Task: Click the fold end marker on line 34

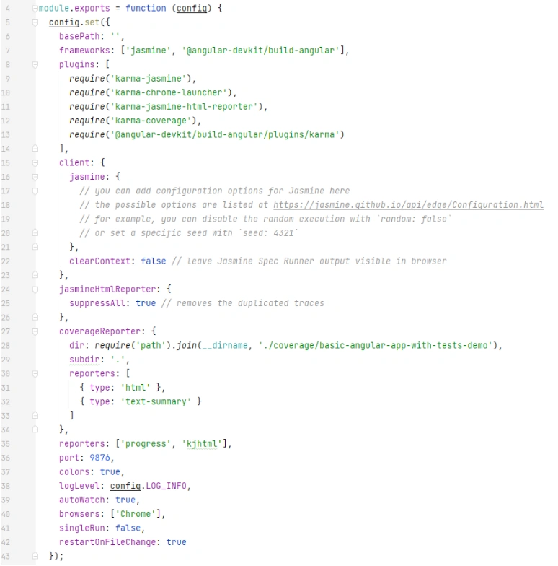Action: pos(35,430)
